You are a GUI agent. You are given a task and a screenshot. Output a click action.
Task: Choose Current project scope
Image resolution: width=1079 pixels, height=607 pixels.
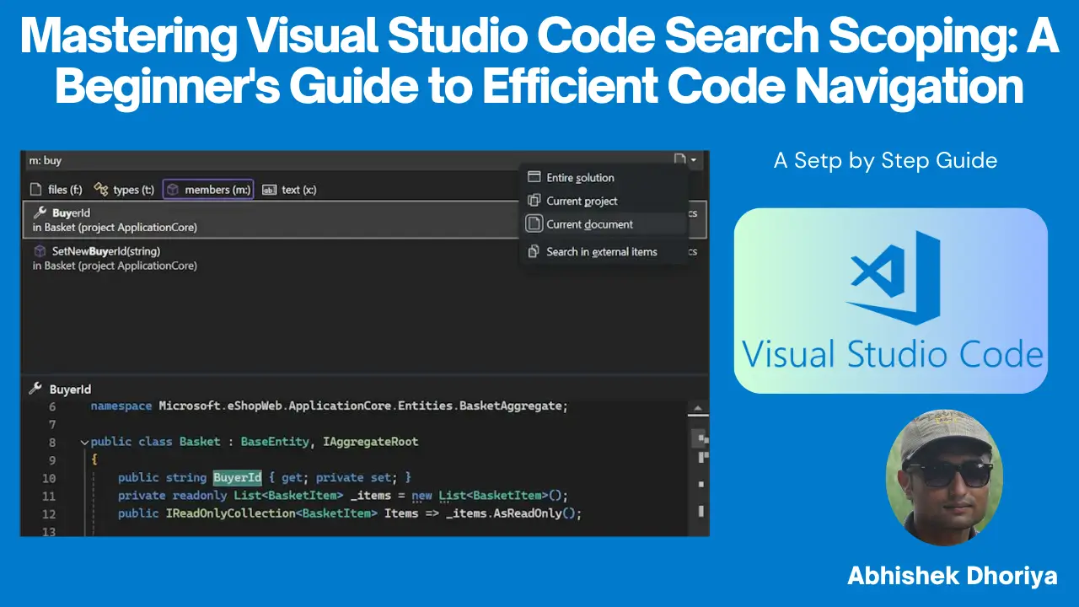click(604, 201)
